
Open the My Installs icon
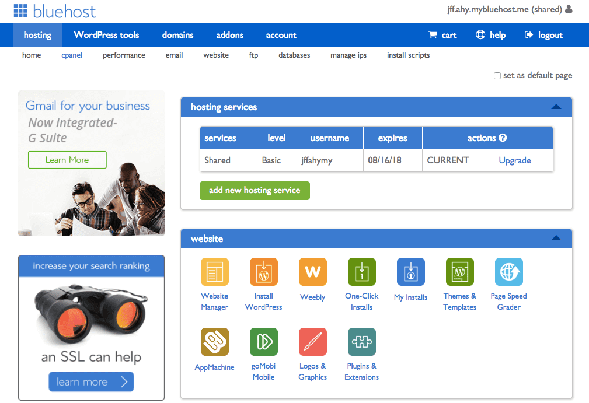411,272
